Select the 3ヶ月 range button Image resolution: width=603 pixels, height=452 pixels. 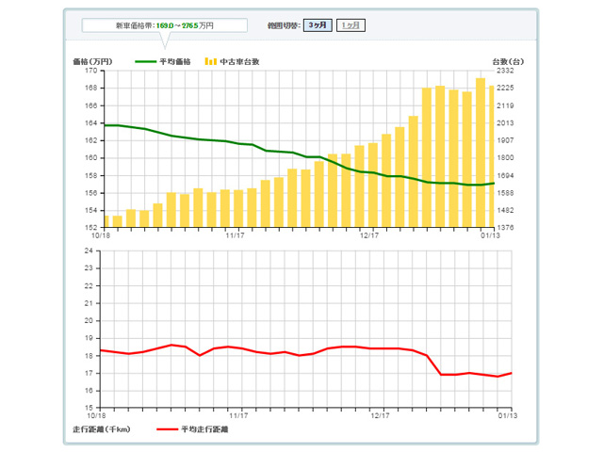click(318, 25)
